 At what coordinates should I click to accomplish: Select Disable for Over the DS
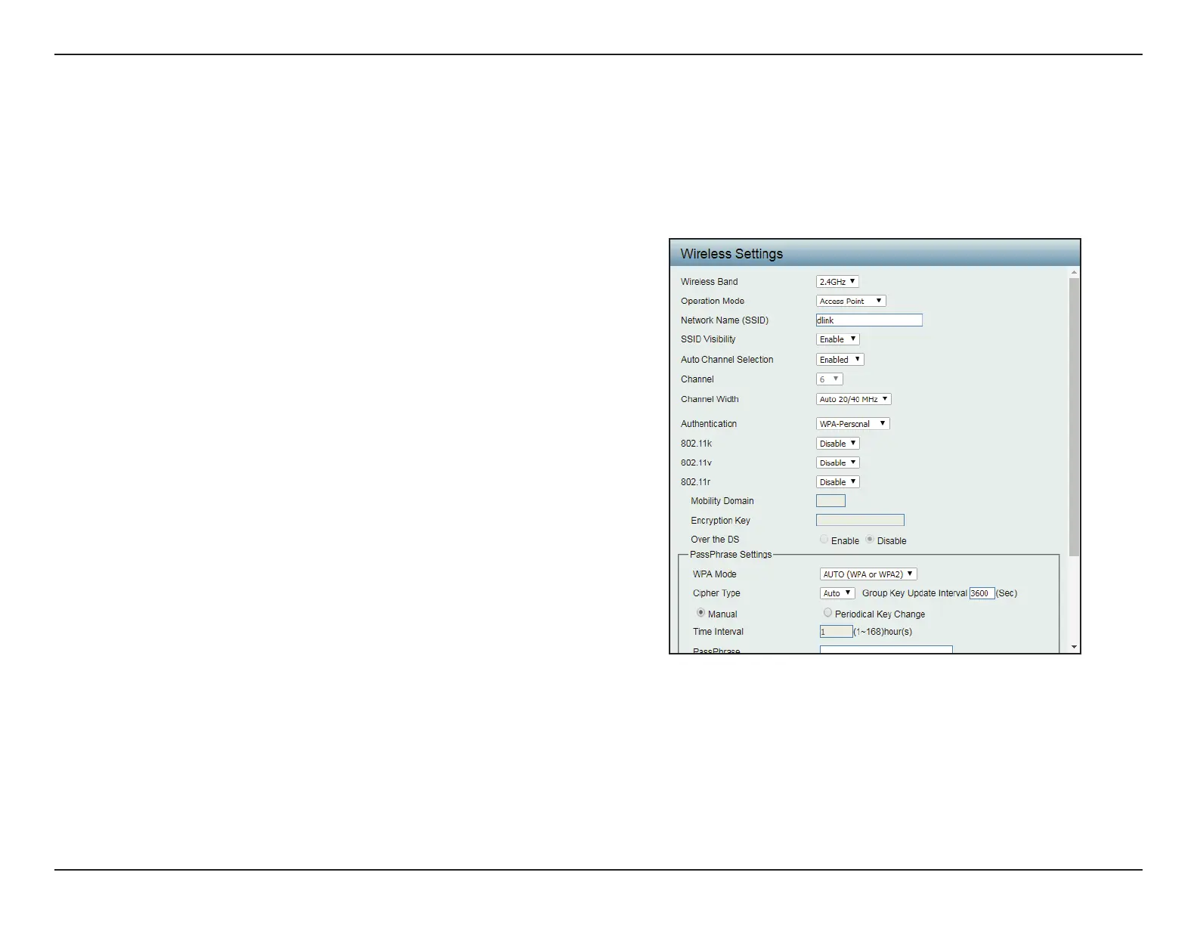click(870, 540)
